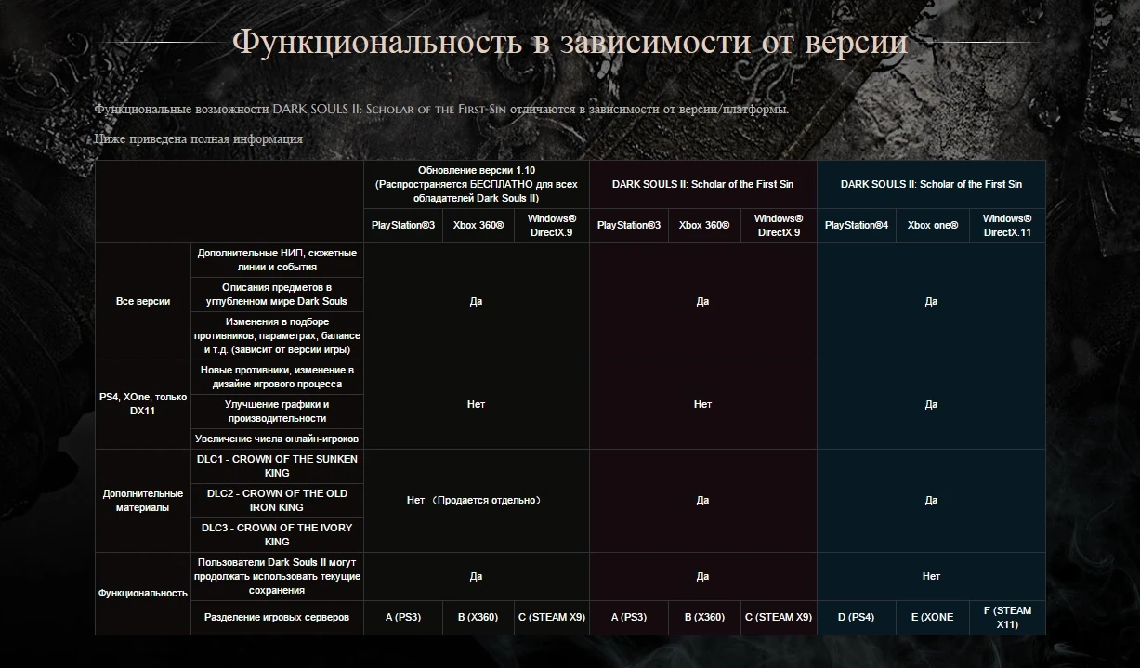The width and height of the screenshot is (1140, 668).
Task: Click the "PS4, XOne, только DX11" row label
Action: coord(143,404)
